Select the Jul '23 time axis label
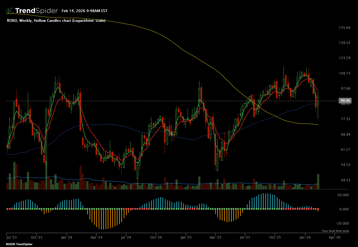This screenshot has width=358, height=247. pos(11,238)
